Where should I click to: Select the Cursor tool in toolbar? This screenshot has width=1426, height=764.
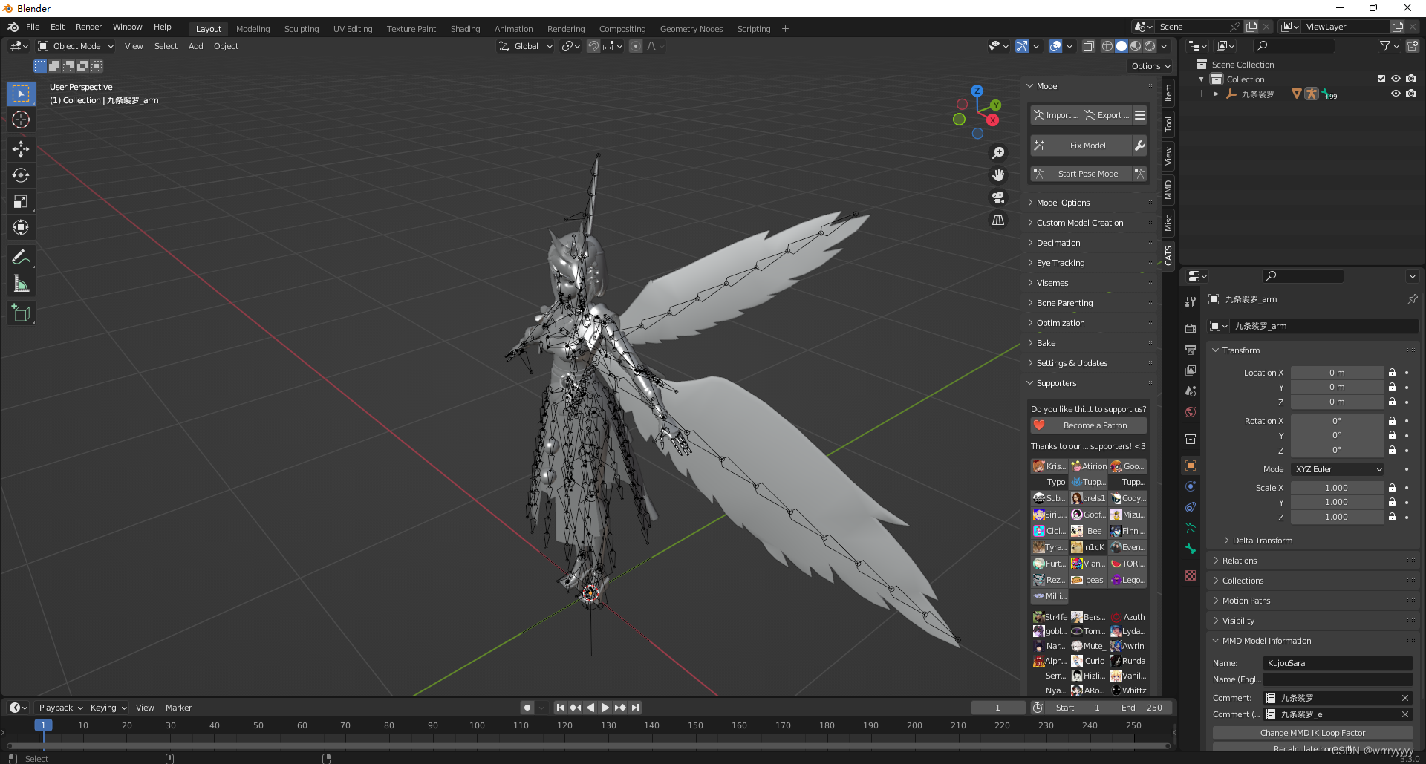tap(21, 120)
